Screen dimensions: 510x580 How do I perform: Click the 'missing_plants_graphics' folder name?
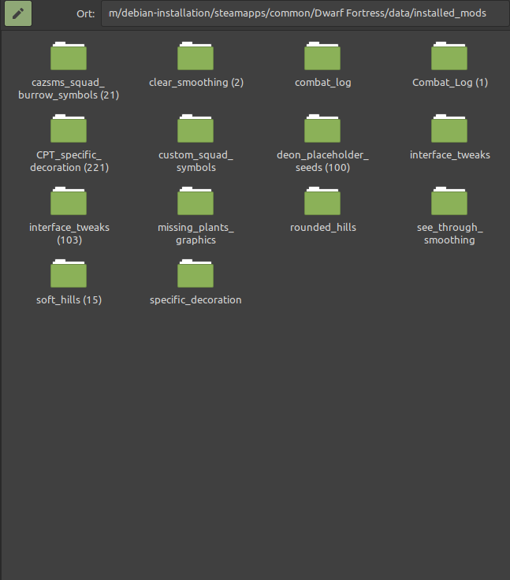point(195,234)
